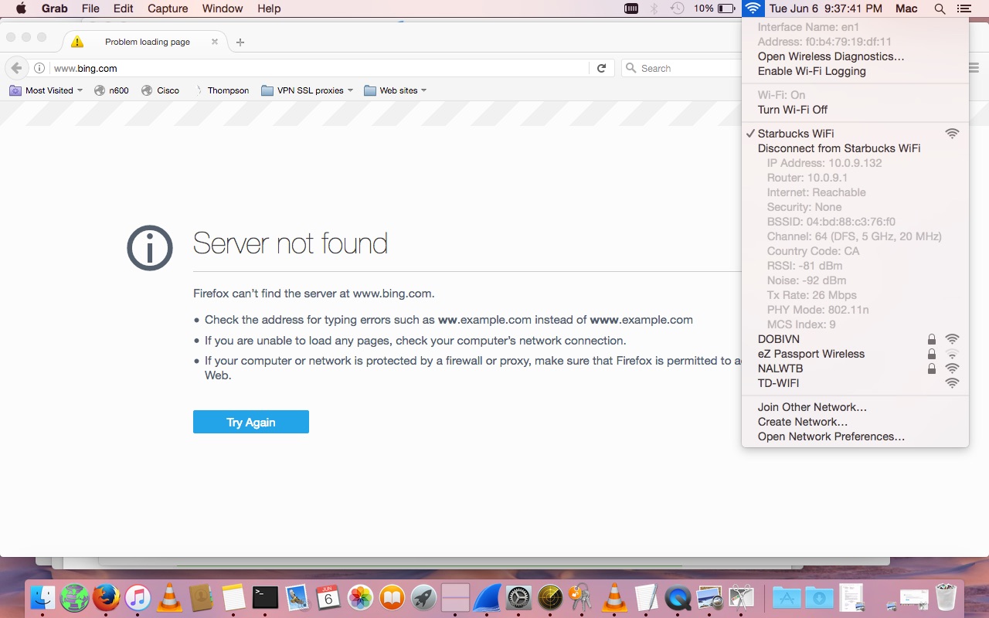
Task: Open Notification Center from menu bar
Action: (x=964, y=8)
